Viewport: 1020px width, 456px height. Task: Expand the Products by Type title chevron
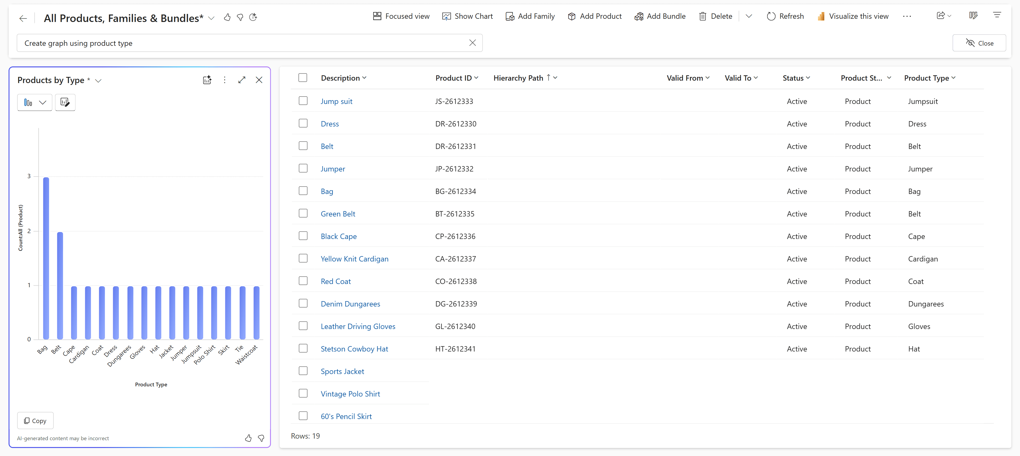click(x=98, y=80)
